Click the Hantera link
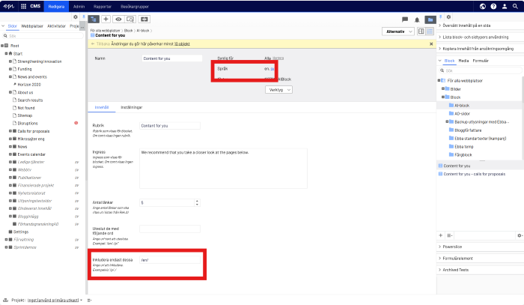The width and height of the screenshot is (524, 305). coord(278,58)
